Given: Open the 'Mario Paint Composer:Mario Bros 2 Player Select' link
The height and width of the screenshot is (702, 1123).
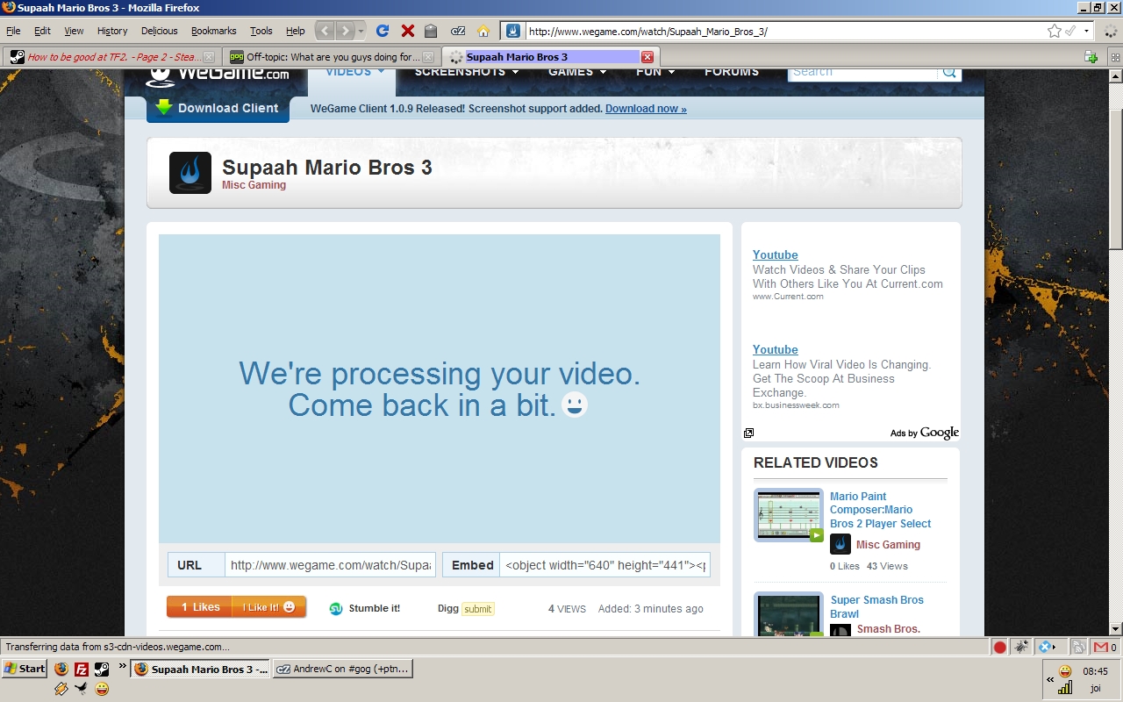Looking at the screenshot, I should coord(881,510).
